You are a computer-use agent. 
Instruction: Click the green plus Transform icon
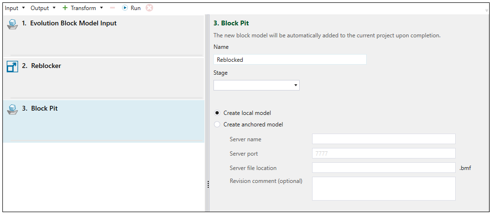click(x=65, y=8)
